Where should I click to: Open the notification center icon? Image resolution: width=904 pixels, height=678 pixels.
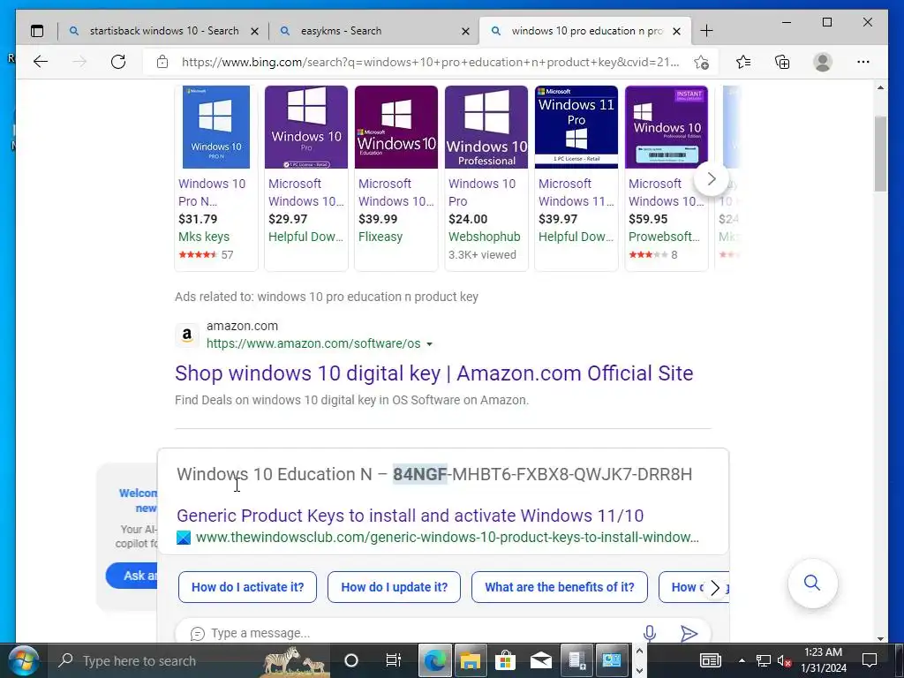click(869, 660)
